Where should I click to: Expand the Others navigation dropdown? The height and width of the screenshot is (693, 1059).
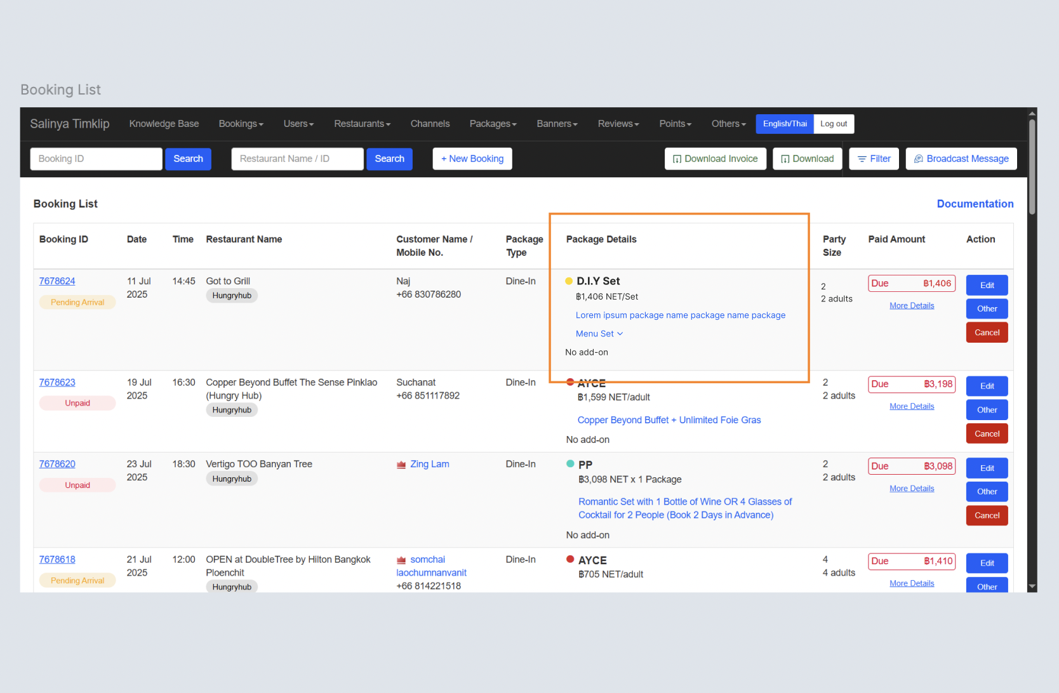[x=728, y=124]
